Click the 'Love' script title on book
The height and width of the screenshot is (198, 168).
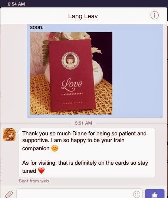(x=72, y=85)
